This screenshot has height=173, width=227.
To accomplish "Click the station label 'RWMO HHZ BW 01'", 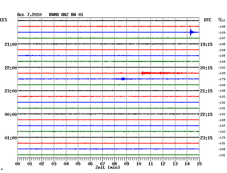I will [x=66, y=15].
